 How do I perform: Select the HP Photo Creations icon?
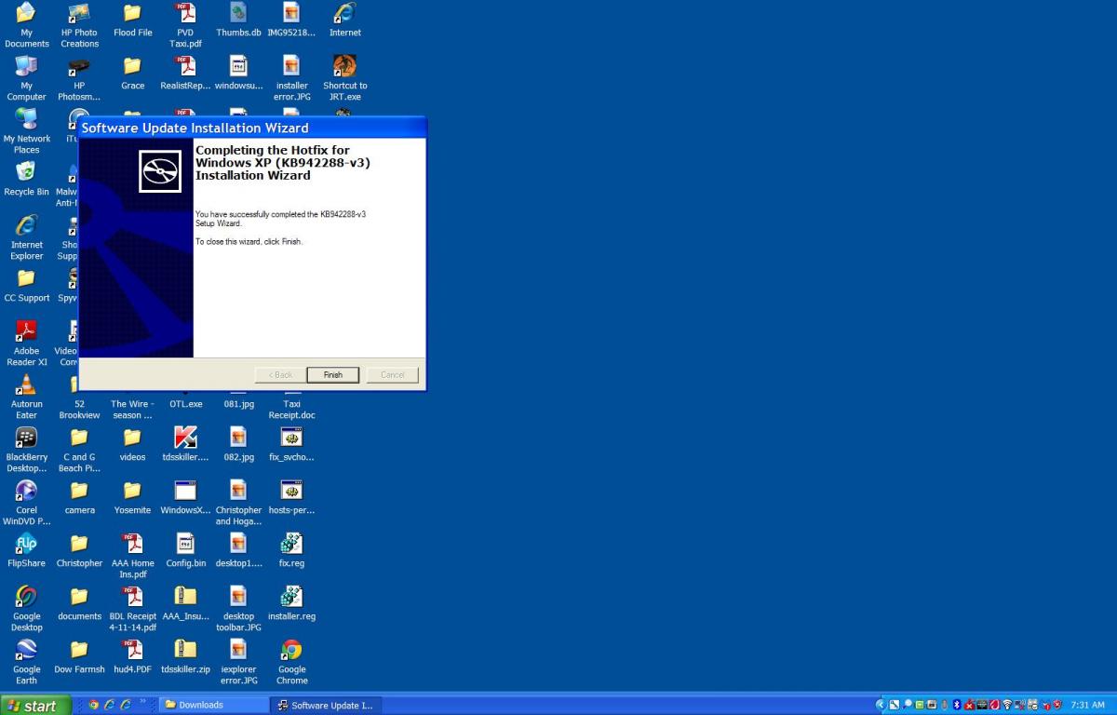coord(79,25)
